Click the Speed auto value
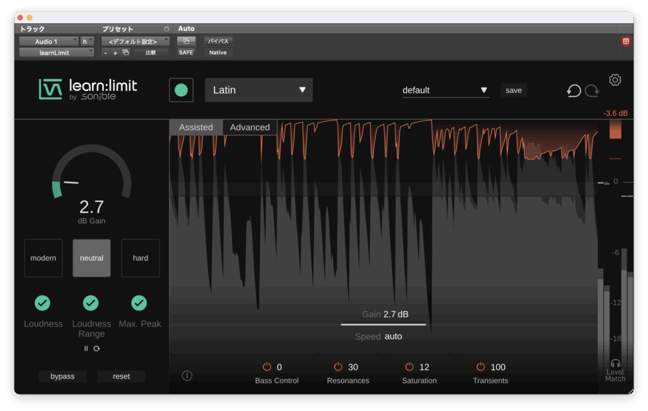648x411 pixels. (x=393, y=336)
